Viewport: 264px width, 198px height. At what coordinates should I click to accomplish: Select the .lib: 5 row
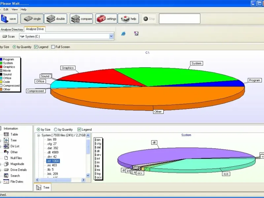tap(50, 170)
